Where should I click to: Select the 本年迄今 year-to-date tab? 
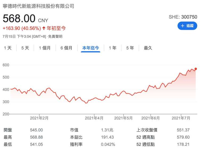pos(91,48)
